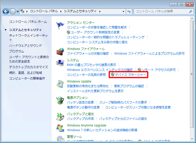Open リモート アクセスの許可 link
Image resolution: width=196 pixels, height=143 pixels.
pos(159,70)
